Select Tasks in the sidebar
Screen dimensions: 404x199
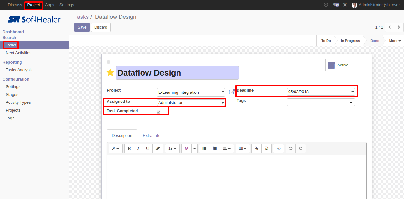tap(34, 45)
